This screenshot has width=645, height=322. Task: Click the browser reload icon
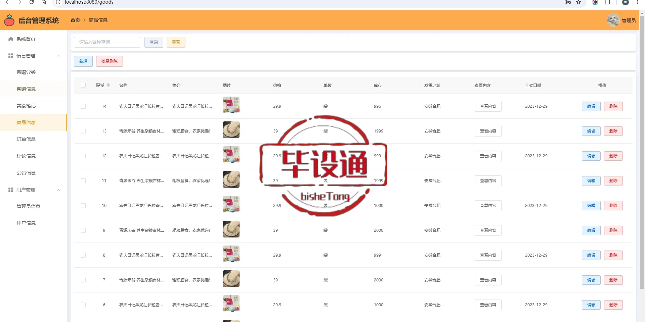[31, 2]
